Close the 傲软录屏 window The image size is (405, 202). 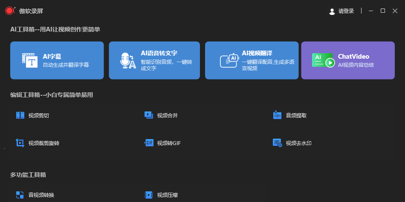395,11
